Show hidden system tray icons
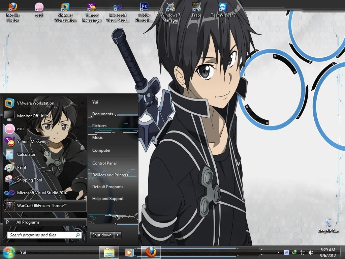 [278, 252]
